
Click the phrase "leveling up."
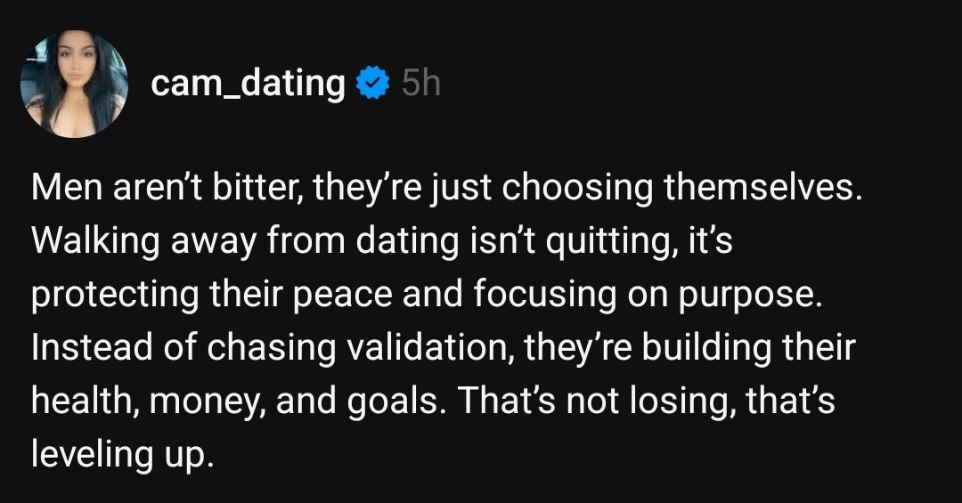[123, 453]
